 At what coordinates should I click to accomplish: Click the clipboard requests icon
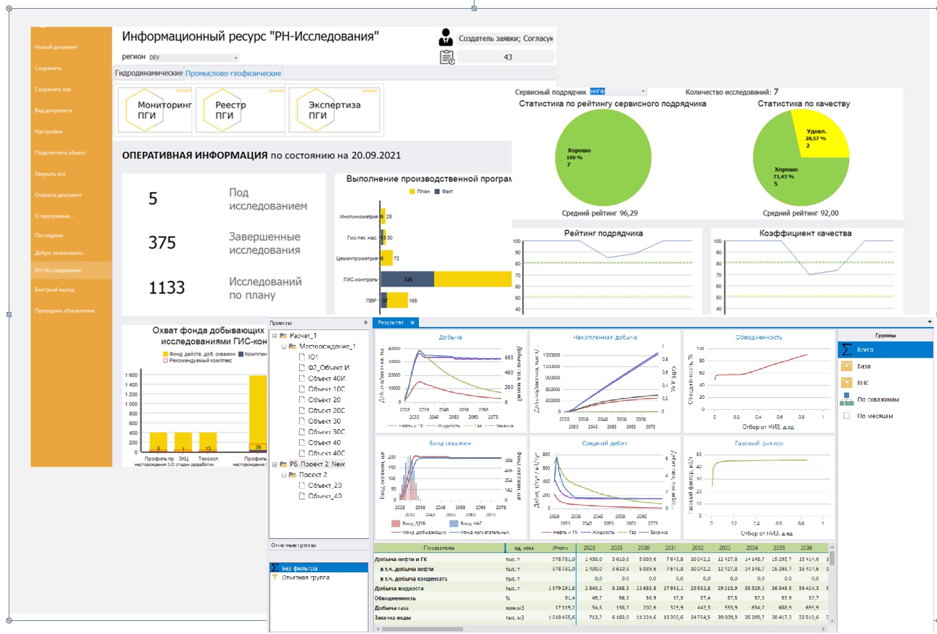(x=447, y=57)
